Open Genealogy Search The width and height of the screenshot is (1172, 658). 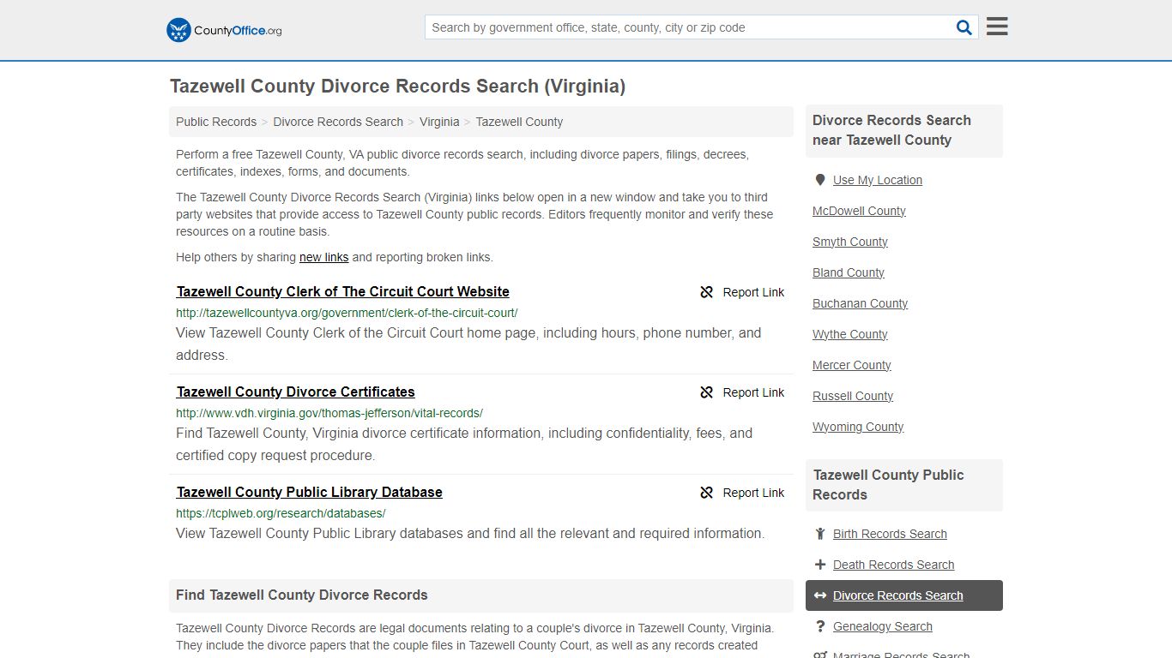(883, 626)
